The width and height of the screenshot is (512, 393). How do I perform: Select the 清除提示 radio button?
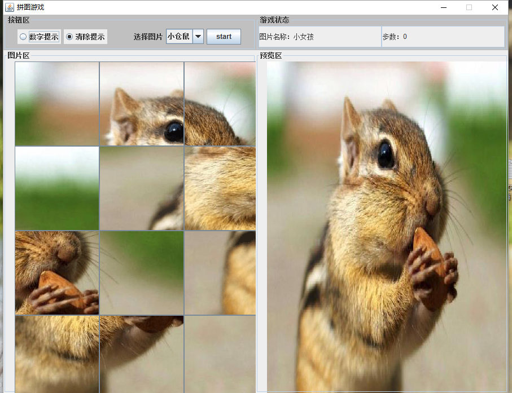[x=85, y=37]
